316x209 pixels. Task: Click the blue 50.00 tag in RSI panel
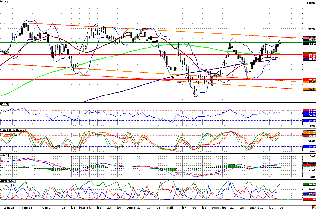point(309,116)
